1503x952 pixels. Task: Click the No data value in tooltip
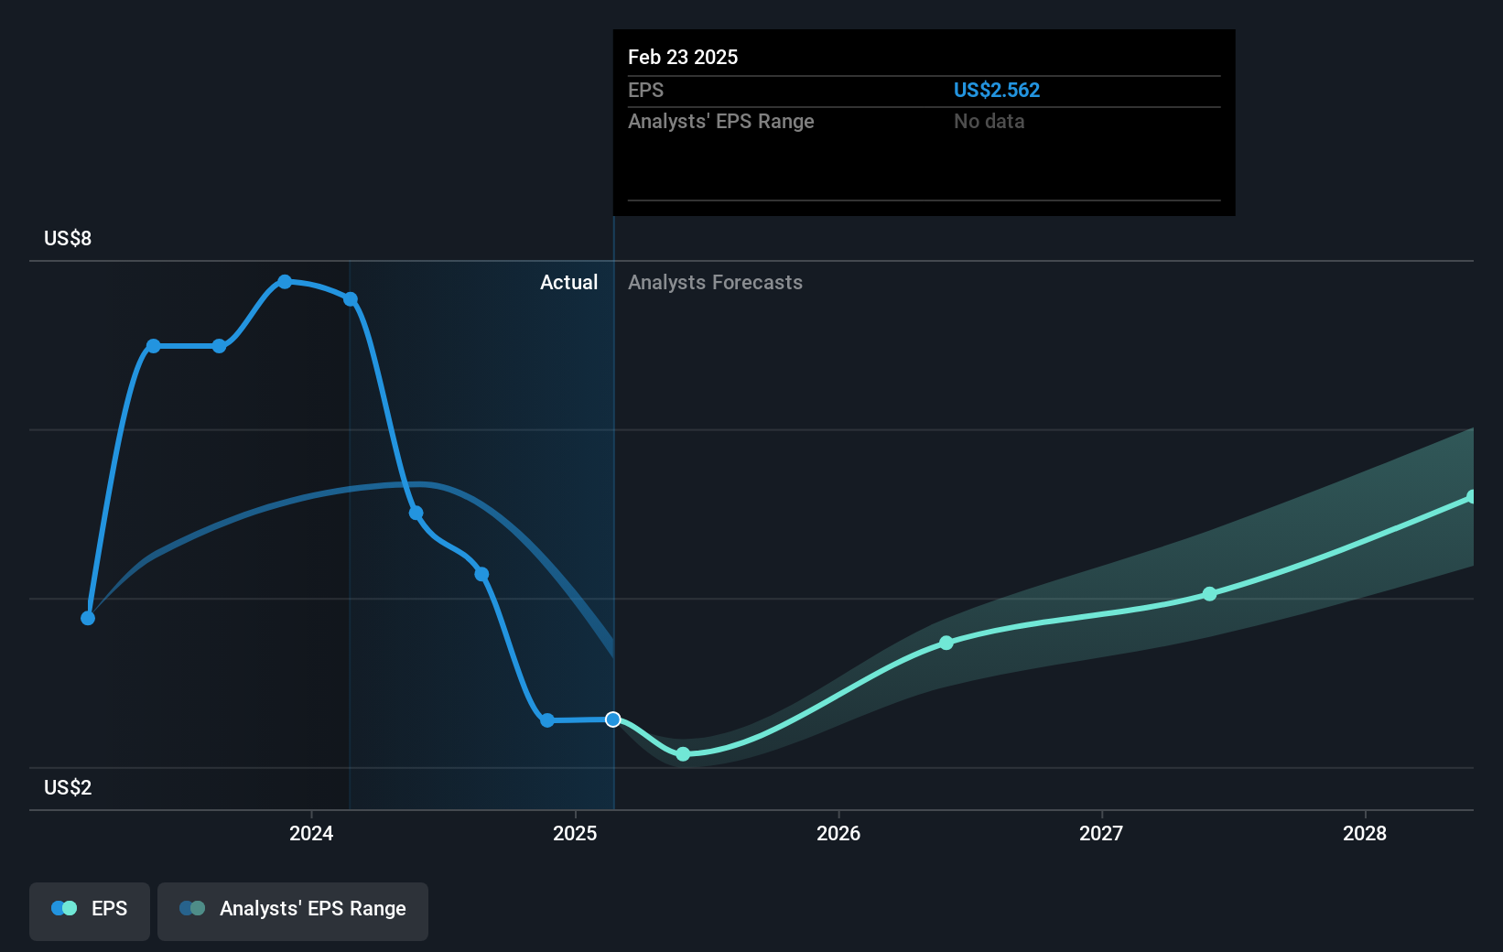point(989,122)
